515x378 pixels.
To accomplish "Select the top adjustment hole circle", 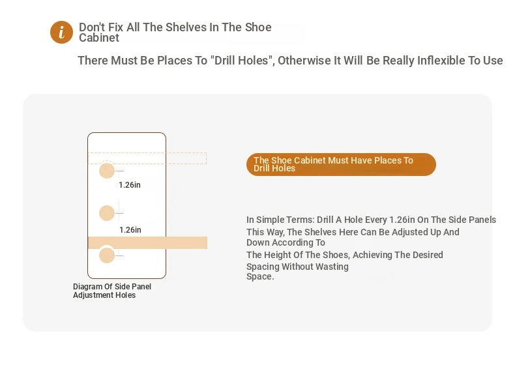I will tap(107, 171).
